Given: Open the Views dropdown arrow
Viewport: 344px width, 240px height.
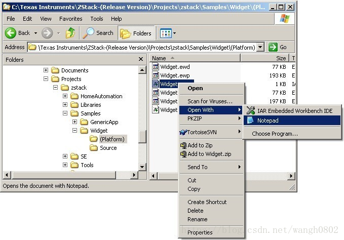Looking at the screenshot, I should [x=175, y=33].
